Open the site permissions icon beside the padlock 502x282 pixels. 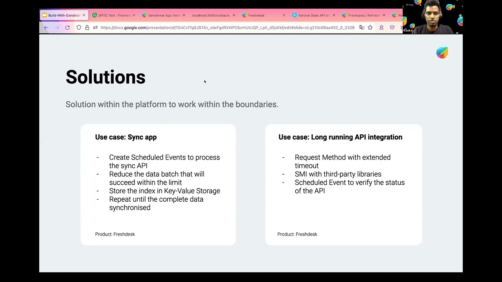95,27
